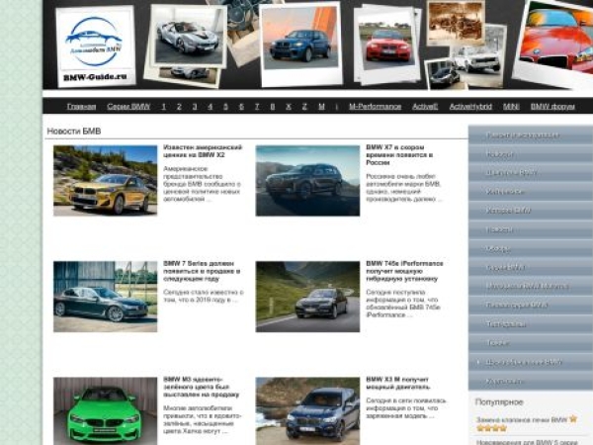Open the ActiveHybrid menu link
Screen dimensions: 593x445
click(x=470, y=107)
